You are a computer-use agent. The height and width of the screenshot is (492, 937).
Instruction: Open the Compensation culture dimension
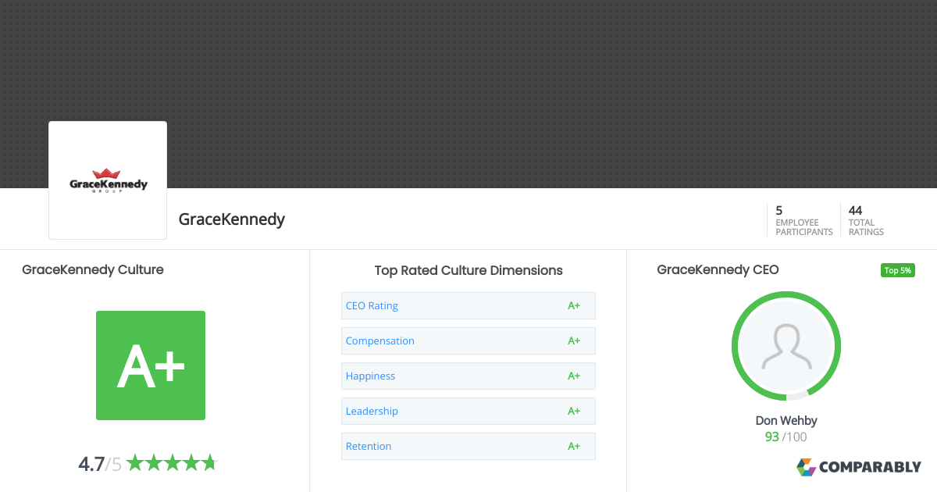pyautogui.click(x=468, y=340)
